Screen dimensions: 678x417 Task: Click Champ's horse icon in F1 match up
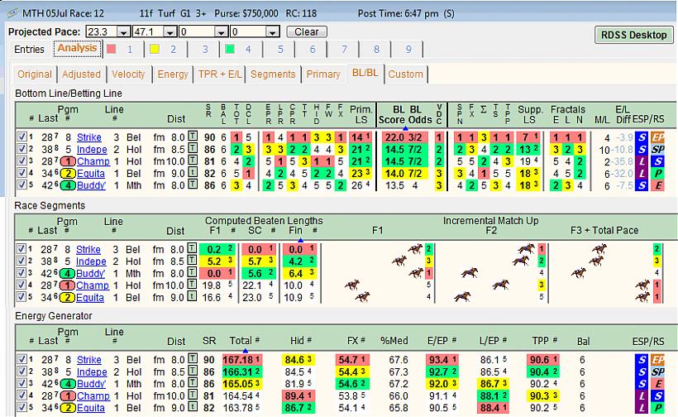352,284
